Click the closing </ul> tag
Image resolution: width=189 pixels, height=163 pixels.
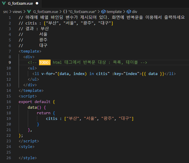click(33, 79)
